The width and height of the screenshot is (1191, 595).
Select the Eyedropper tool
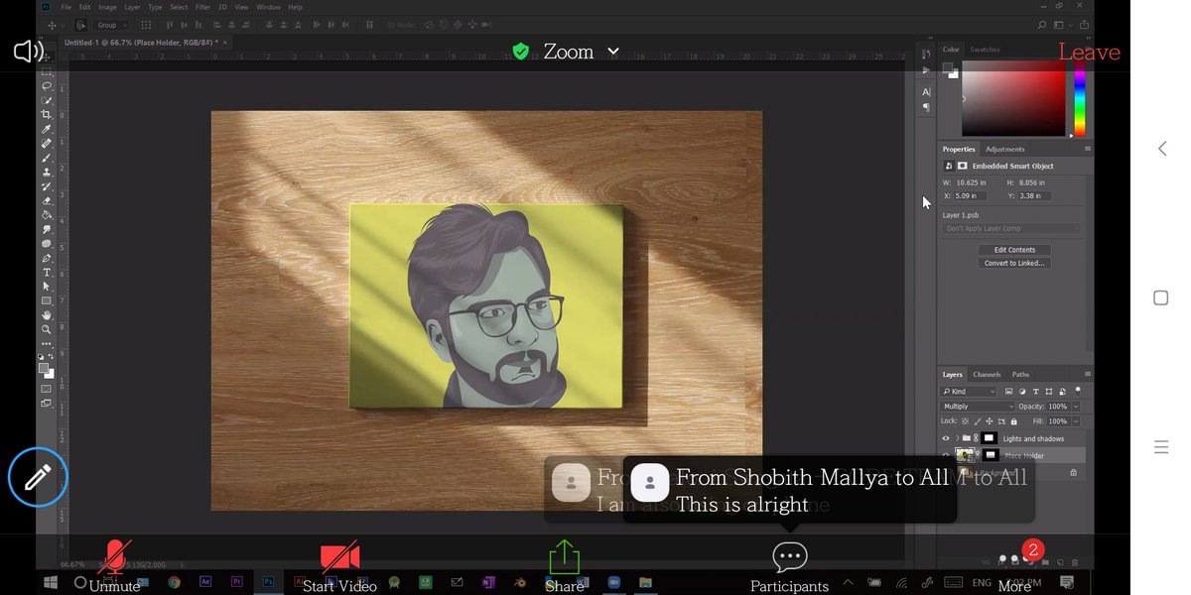pos(46,129)
